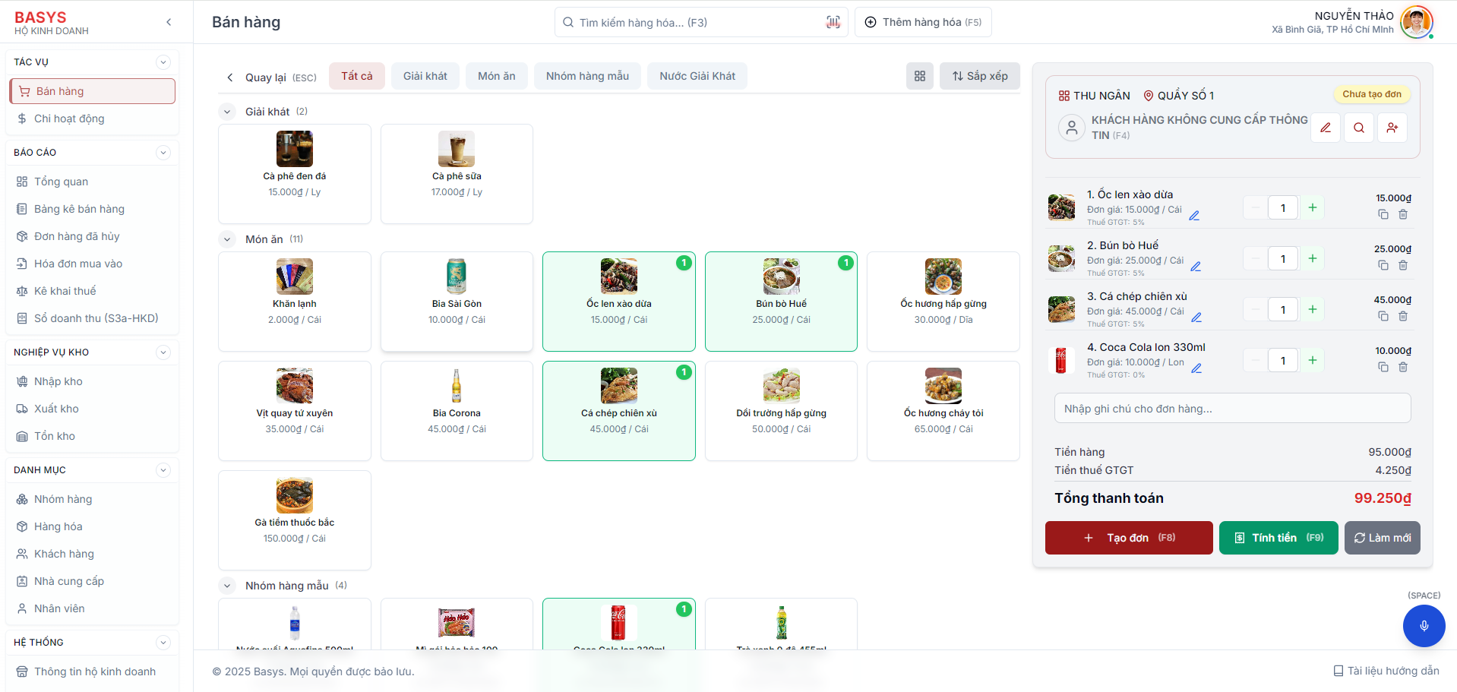Click the order note input field
Viewport: 1457px width, 692px height.
coord(1231,409)
